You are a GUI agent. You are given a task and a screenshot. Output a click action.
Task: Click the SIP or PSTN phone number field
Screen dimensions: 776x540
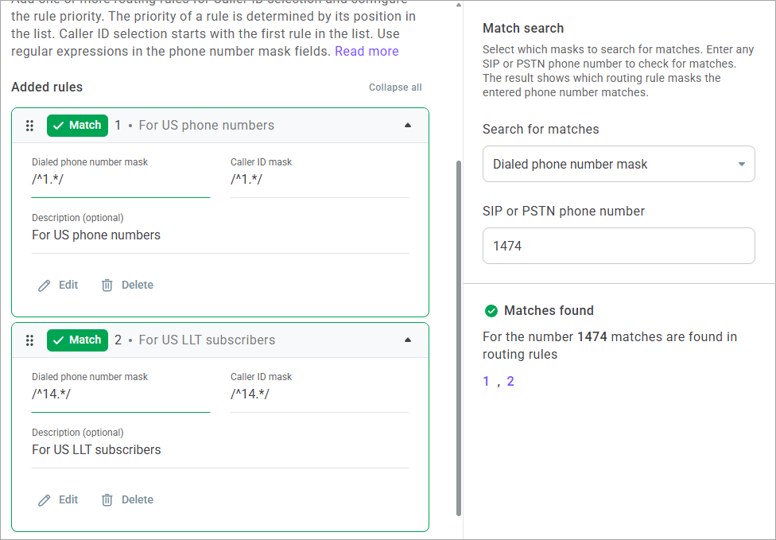click(x=619, y=247)
